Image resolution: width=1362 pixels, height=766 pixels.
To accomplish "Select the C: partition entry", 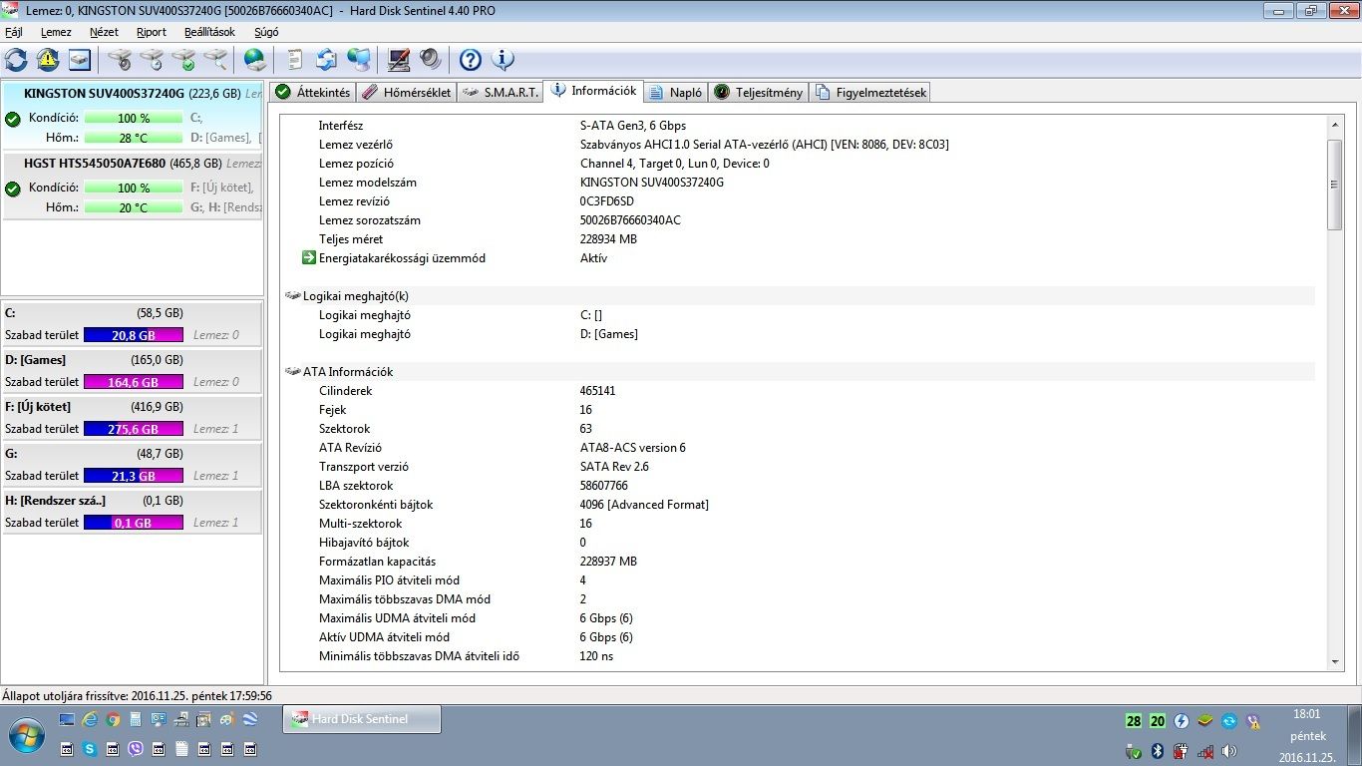I will (133, 324).
